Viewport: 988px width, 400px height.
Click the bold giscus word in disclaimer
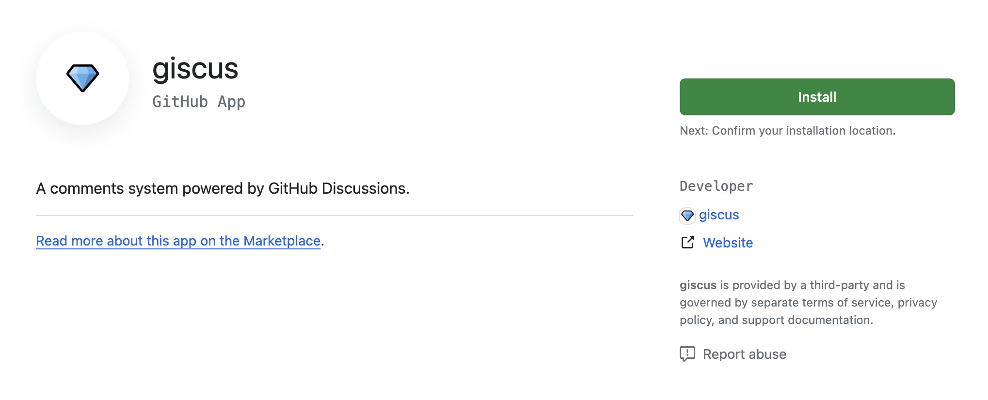698,285
